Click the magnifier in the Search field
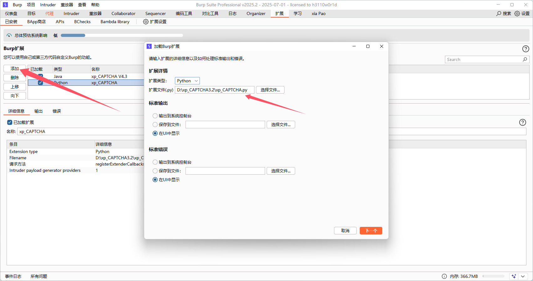 [x=525, y=59]
